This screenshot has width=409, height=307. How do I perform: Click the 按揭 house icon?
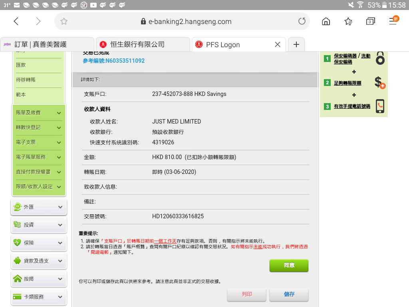[x=18, y=279]
